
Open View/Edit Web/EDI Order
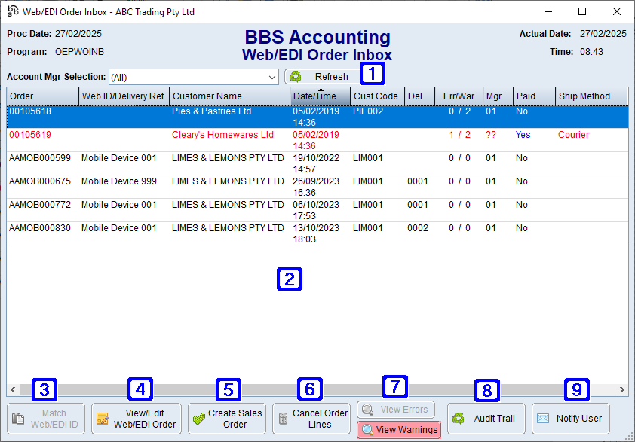pyautogui.click(x=137, y=419)
